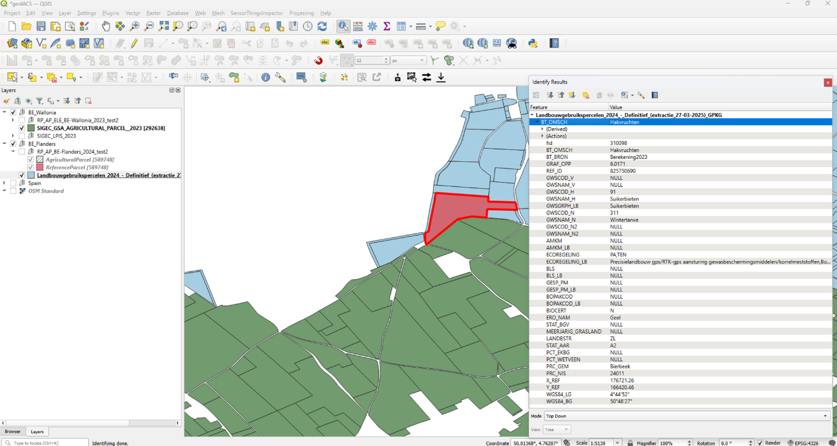The height and width of the screenshot is (446, 837).
Task: Open statistical summary sigma icon
Action: 387,26
